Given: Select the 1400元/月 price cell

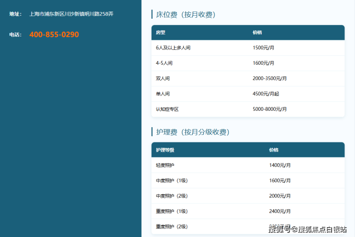Looking at the screenshot, I should (x=280, y=165).
